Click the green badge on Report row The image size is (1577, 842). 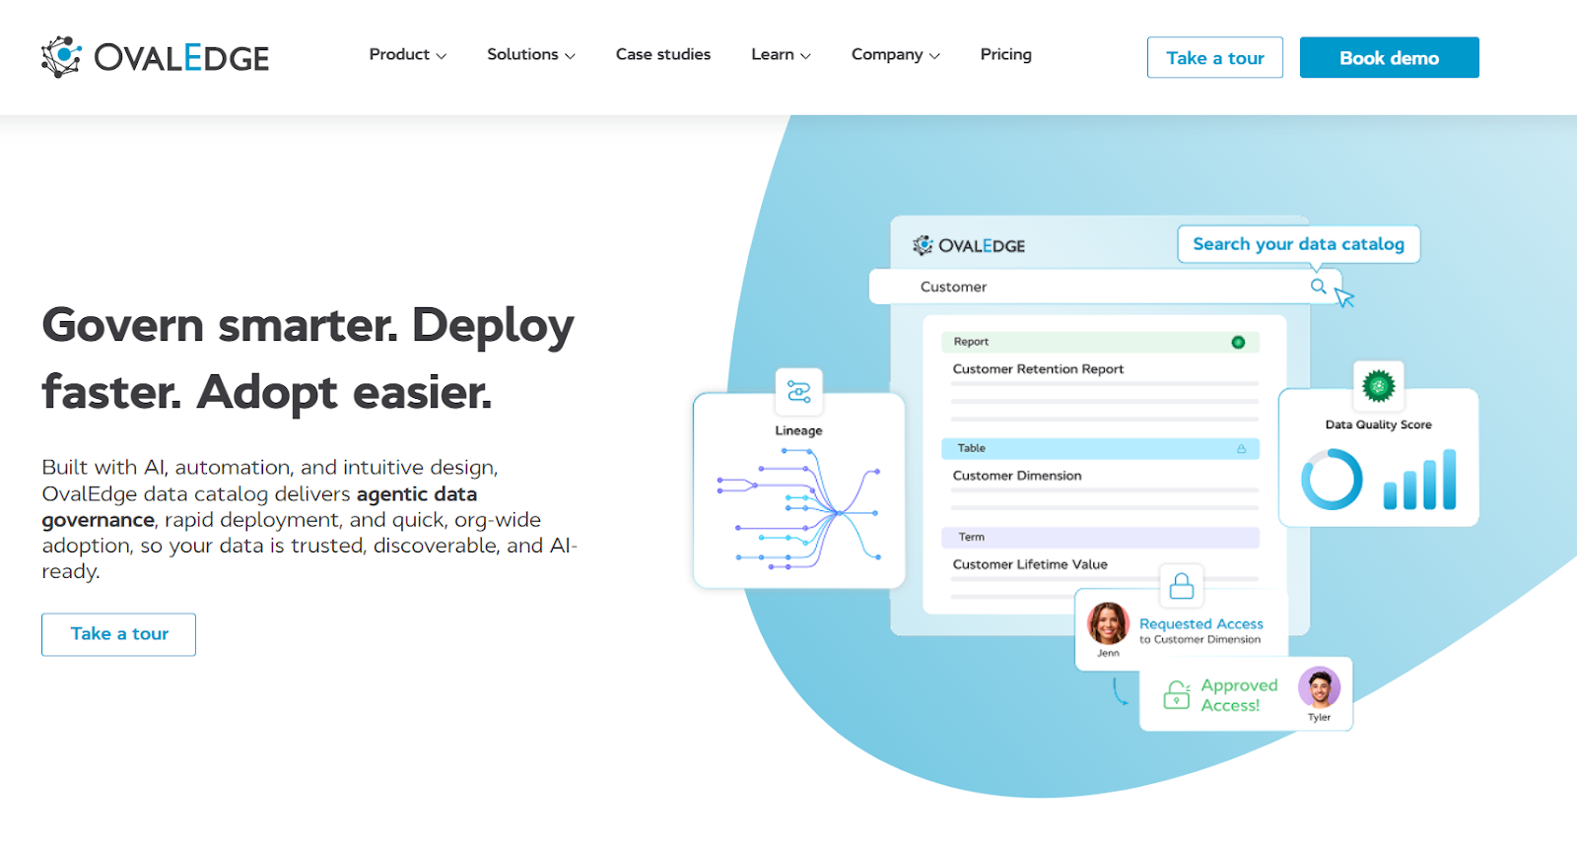pos(1238,342)
